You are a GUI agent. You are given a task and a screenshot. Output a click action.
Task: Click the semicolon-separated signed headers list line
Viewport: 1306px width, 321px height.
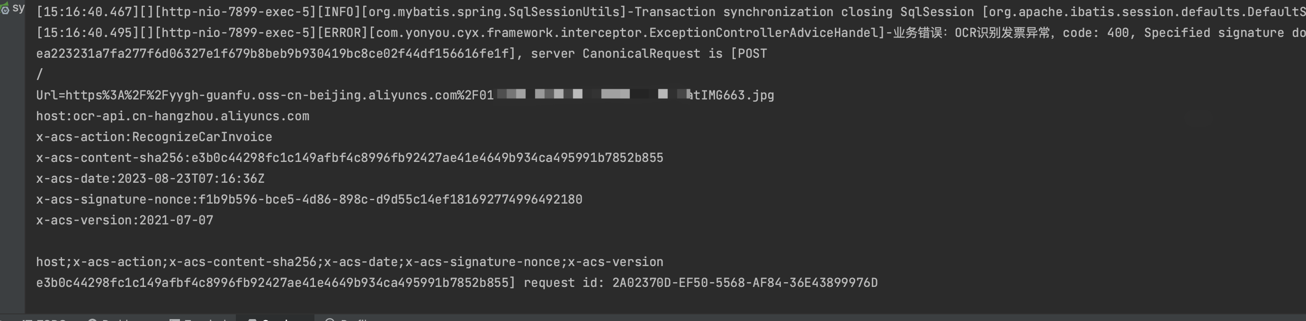(x=350, y=262)
